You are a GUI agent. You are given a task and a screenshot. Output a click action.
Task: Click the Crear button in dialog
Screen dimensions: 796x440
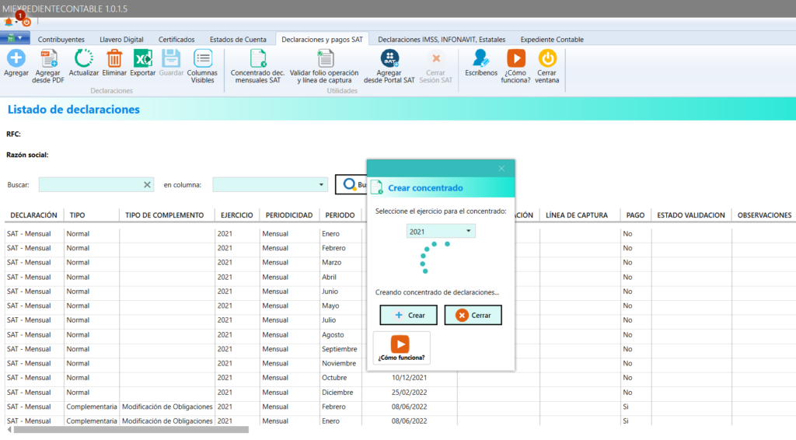click(409, 315)
